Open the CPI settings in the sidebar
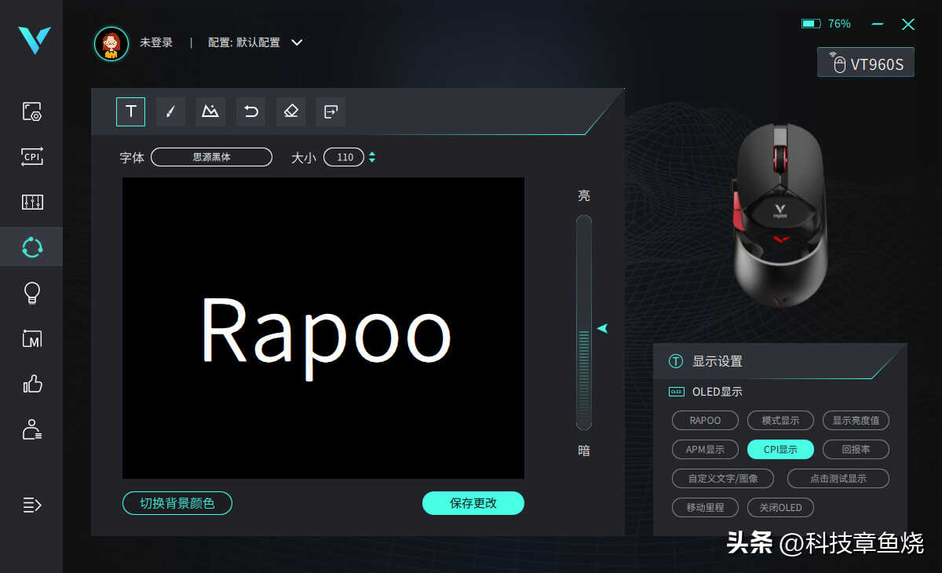 (32, 156)
